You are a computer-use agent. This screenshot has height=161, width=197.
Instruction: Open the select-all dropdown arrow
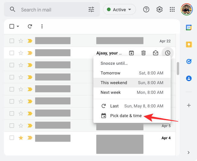(x=18, y=26)
